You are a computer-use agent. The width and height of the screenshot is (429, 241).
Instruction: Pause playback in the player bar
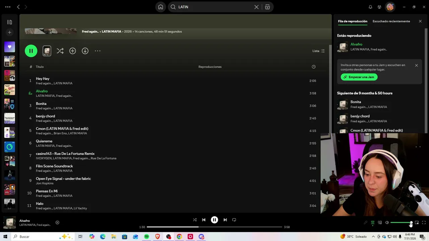coord(214,220)
